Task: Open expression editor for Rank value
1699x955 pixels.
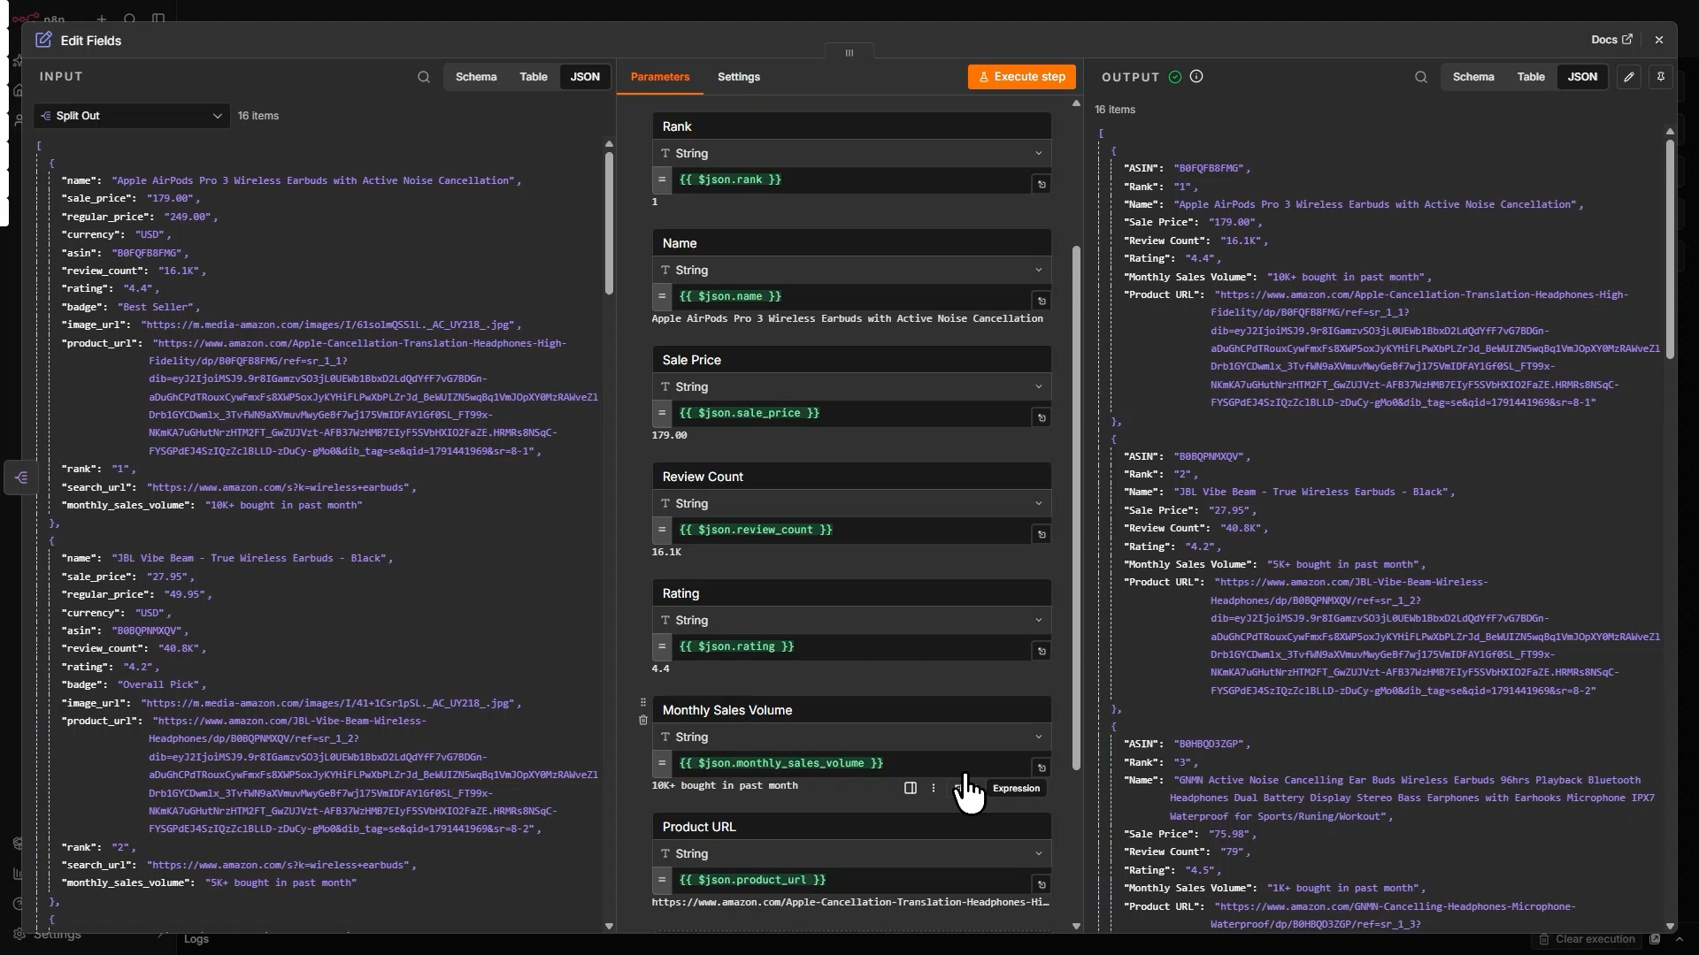Action: click(x=1042, y=184)
